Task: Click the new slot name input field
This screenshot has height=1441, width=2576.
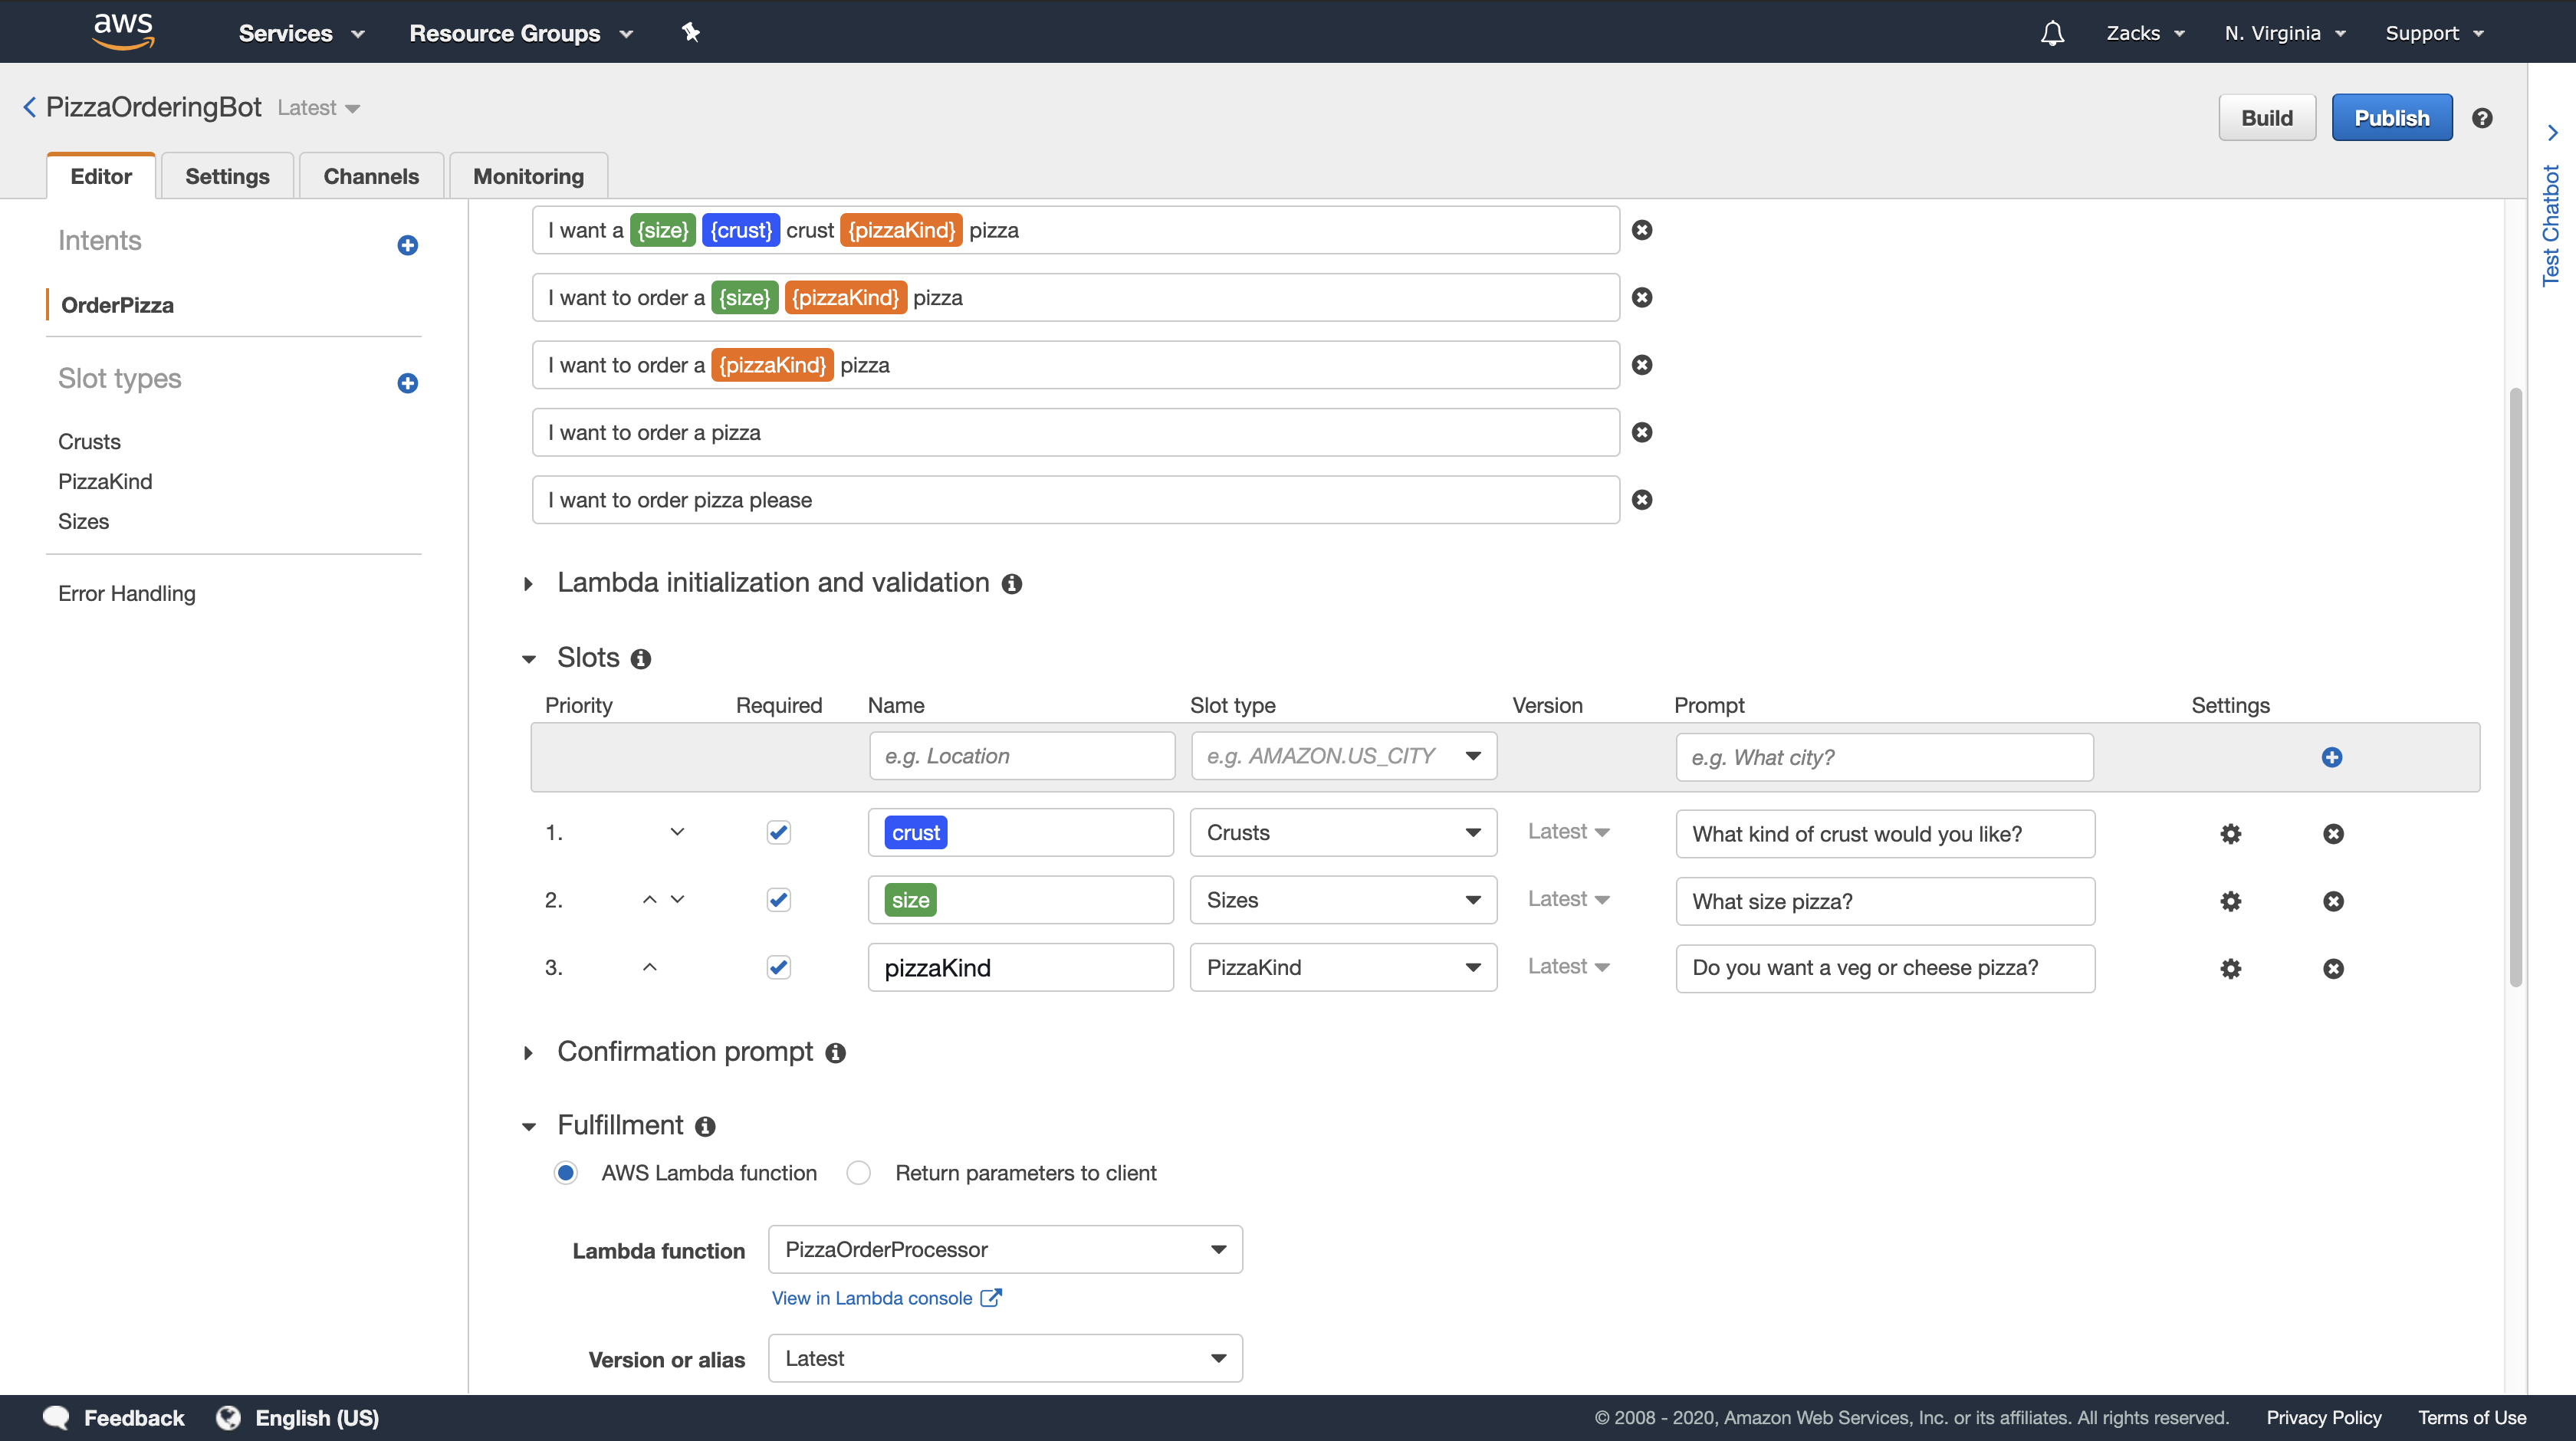Action: tap(1021, 757)
